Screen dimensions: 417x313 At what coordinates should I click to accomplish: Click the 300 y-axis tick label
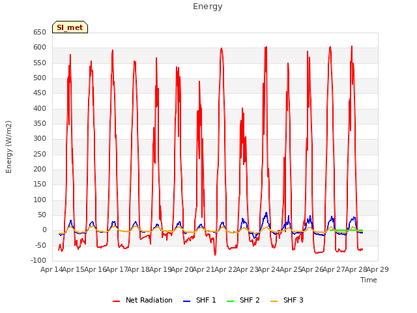[40, 139]
